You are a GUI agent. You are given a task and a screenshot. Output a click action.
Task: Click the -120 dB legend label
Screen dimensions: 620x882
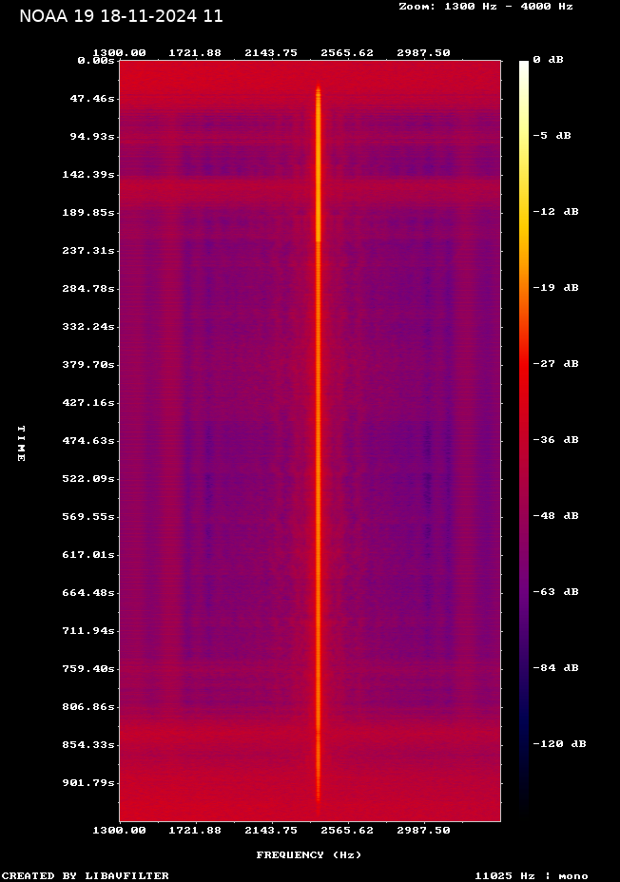tap(559, 743)
